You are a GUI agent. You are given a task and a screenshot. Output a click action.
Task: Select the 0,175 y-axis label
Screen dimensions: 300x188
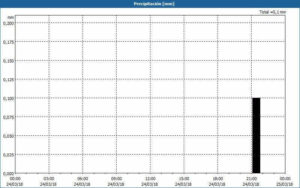(8, 42)
